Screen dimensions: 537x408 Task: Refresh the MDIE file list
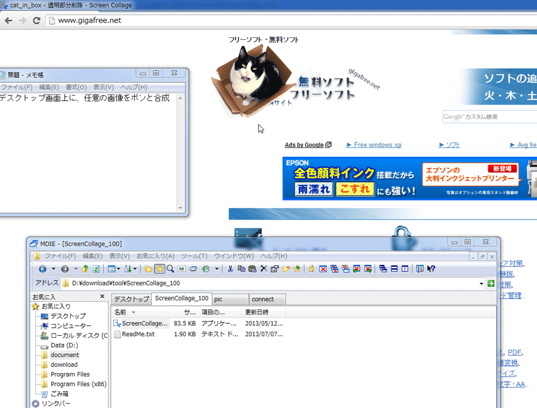point(96,269)
